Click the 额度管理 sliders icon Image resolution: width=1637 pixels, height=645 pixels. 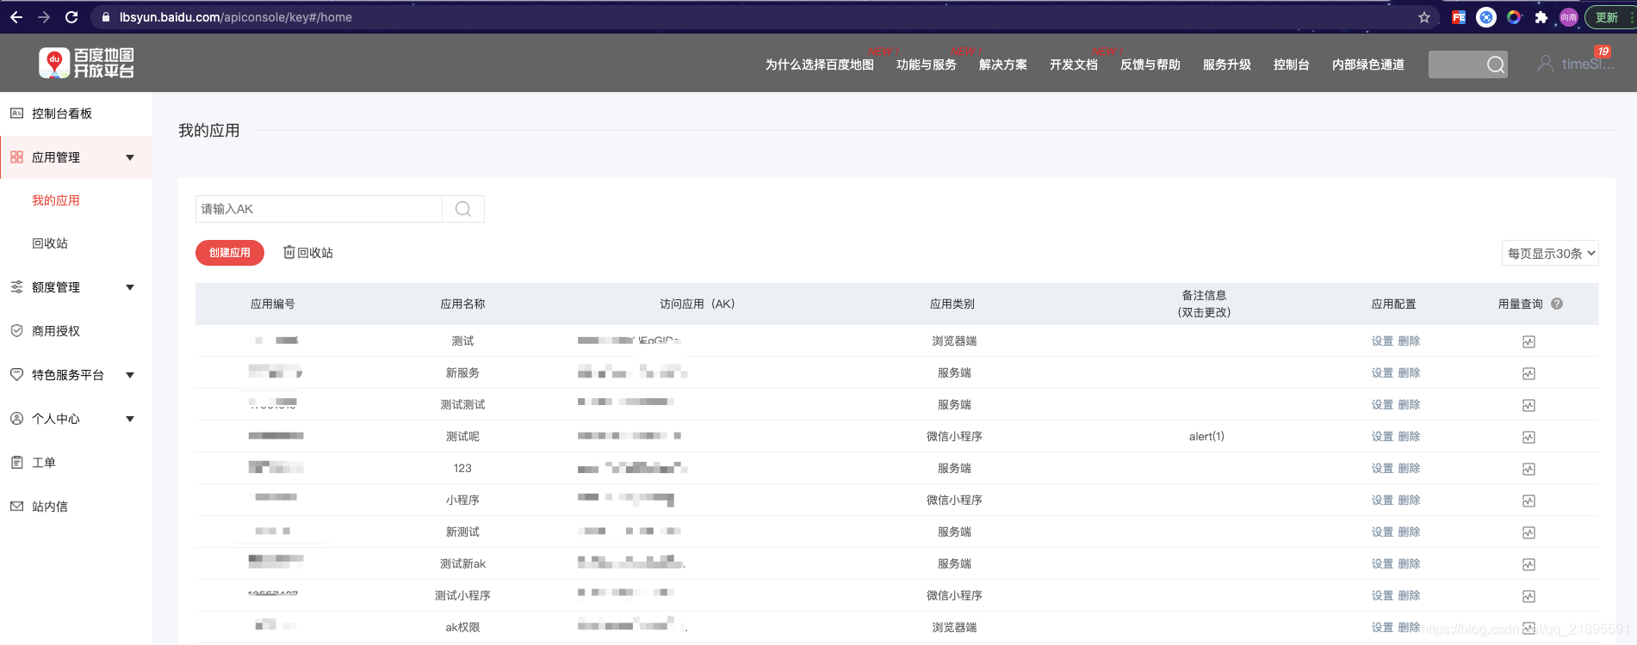16,287
